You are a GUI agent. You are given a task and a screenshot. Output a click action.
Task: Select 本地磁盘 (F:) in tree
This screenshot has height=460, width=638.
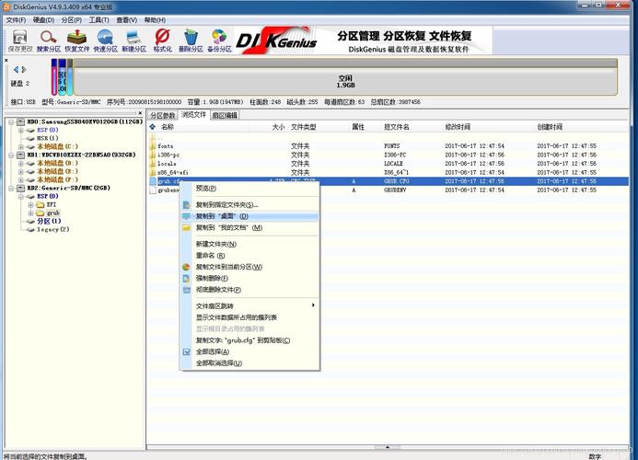tap(57, 179)
